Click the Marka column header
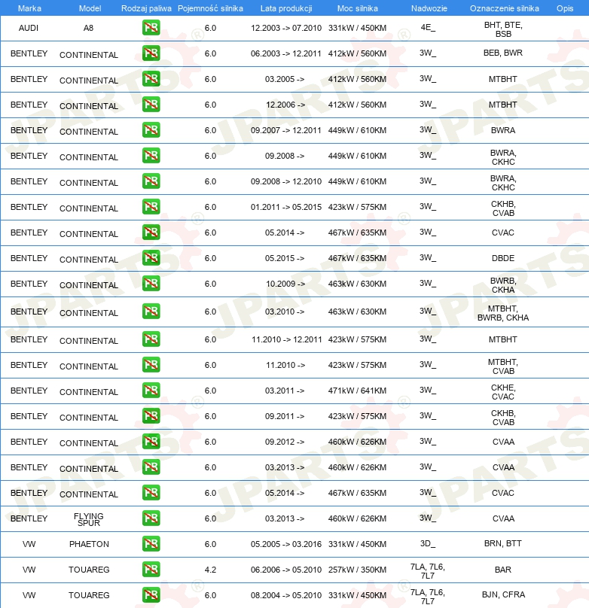Viewport: 589px width, 608px height. [x=29, y=8]
